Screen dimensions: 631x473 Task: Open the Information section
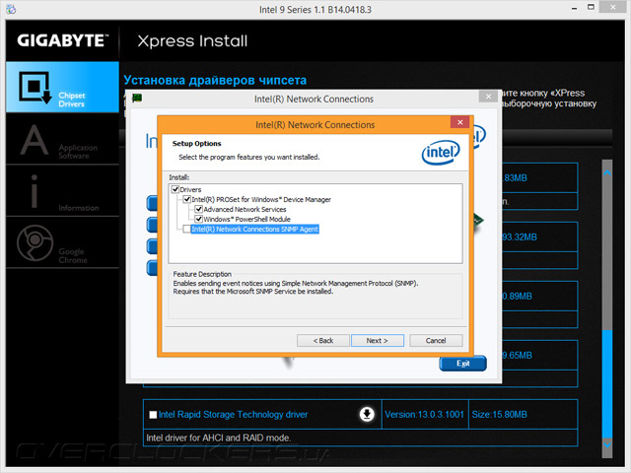62,190
